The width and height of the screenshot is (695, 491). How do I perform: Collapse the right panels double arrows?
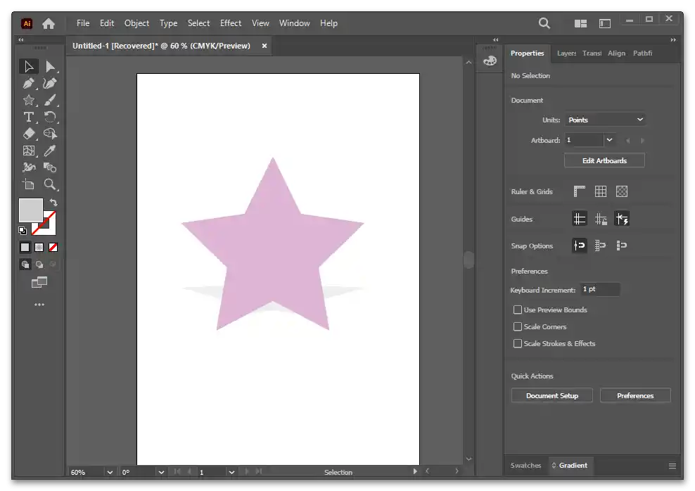point(673,40)
